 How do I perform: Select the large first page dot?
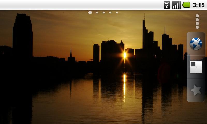click(90, 12)
